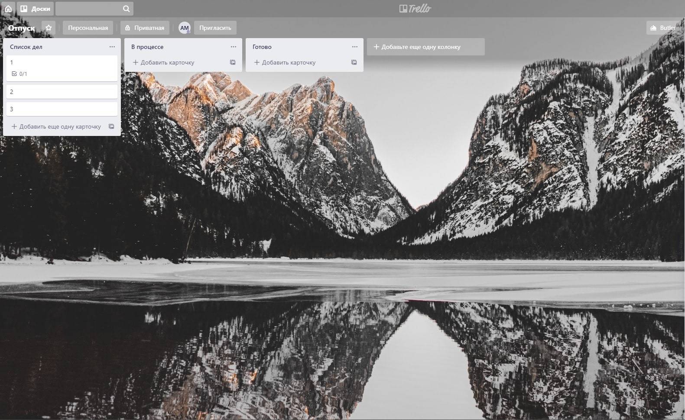The image size is (685, 420).
Task: Click Добавить еще одну карточку link
Action: tap(56, 126)
